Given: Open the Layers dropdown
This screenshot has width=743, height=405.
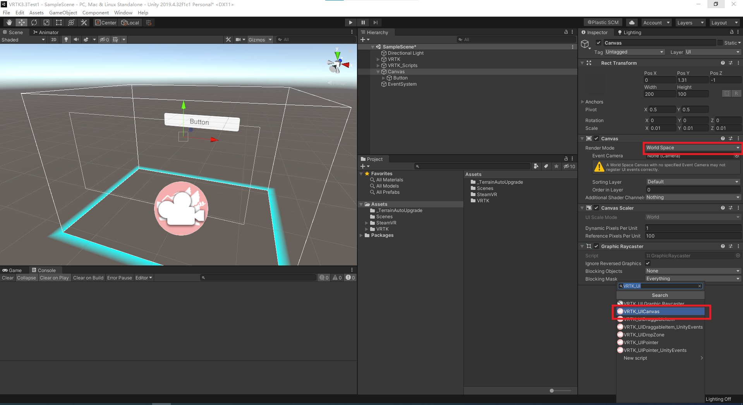Looking at the screenshot, I should point(690,22).
